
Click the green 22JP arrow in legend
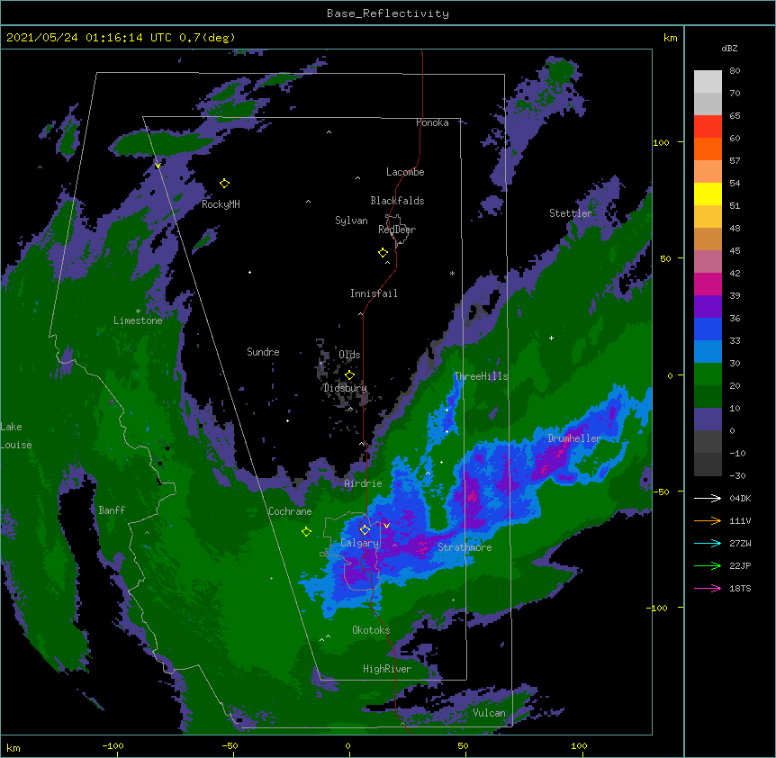(708, 565)
